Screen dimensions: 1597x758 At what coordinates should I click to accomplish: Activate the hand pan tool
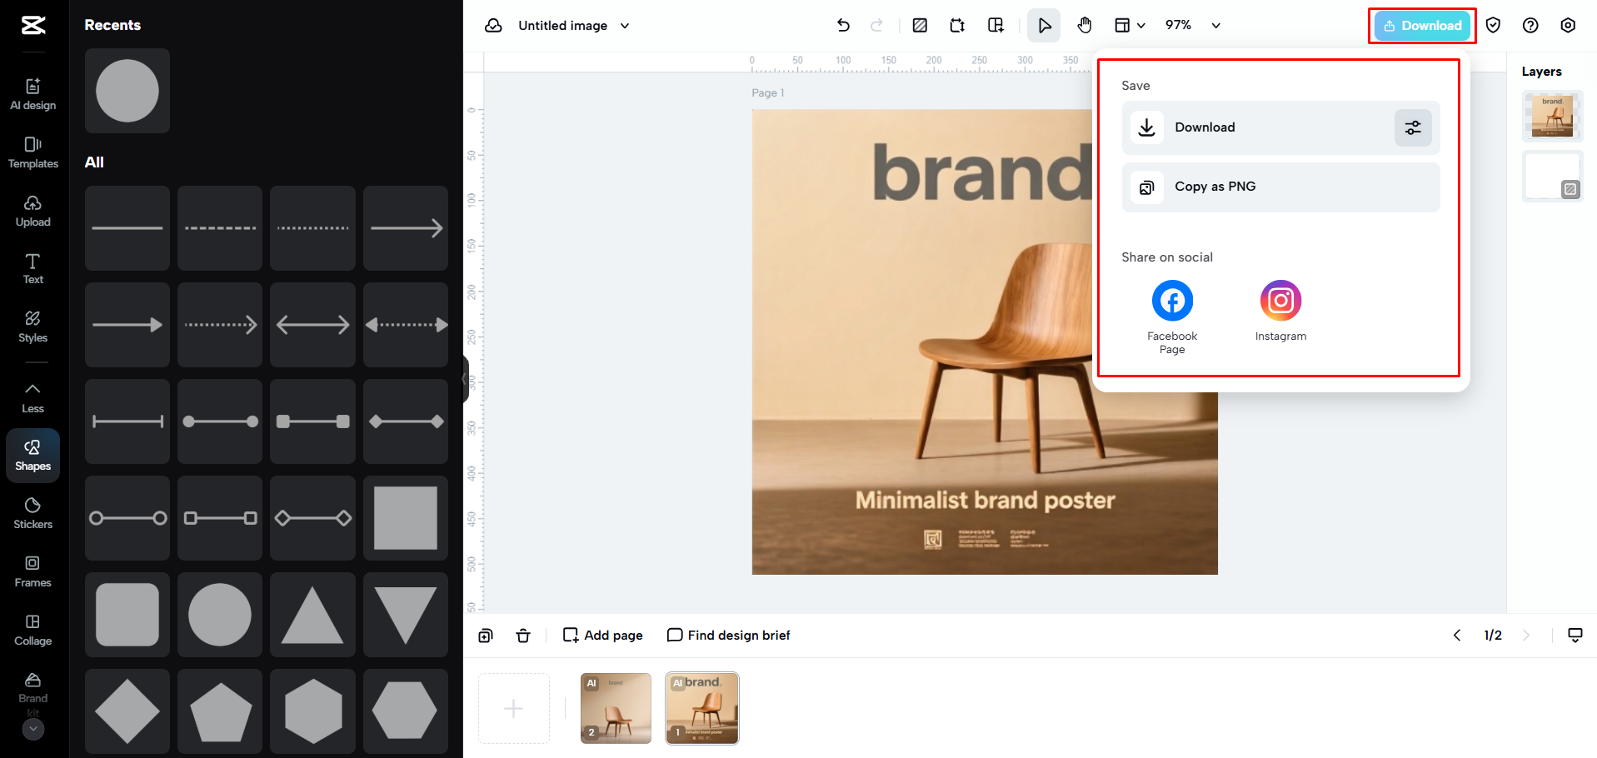click(x=1084, y=25)
